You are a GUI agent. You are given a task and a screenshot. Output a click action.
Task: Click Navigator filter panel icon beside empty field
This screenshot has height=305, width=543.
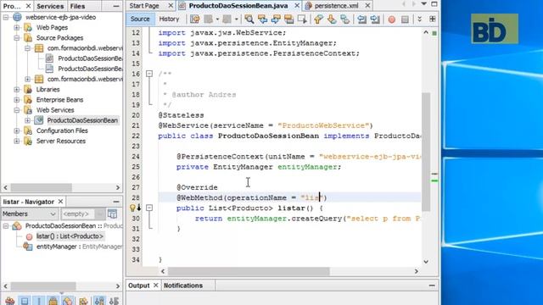[x=112, y=213]
